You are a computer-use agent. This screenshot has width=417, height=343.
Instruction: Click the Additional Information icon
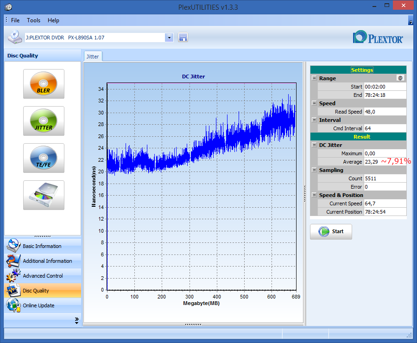[x=13, y=260]
